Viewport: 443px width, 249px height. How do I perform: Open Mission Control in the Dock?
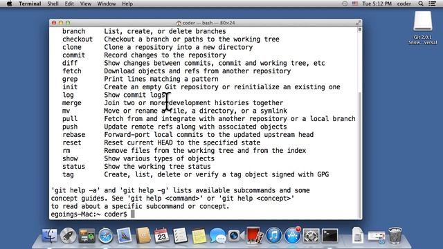(x=87, y=235)
